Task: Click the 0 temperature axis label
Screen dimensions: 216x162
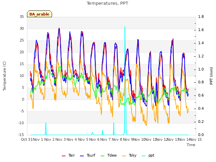Action: tap(23, 100)
